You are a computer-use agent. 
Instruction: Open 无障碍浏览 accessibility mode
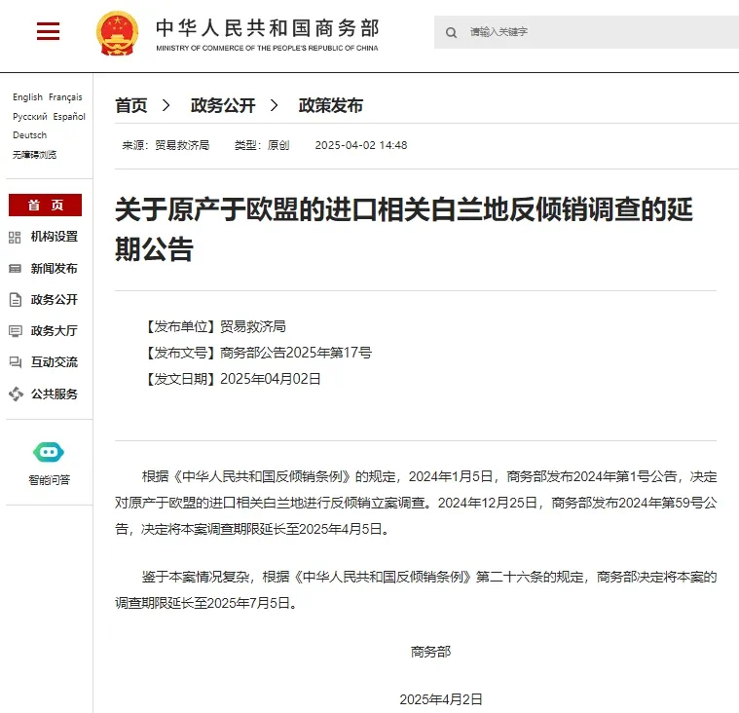[34, 155]
